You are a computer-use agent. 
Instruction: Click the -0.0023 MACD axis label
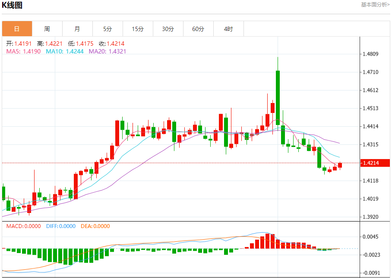click(x=371, y=255)
